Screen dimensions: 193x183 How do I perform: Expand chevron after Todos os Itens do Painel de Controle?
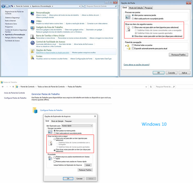(66, 87)
